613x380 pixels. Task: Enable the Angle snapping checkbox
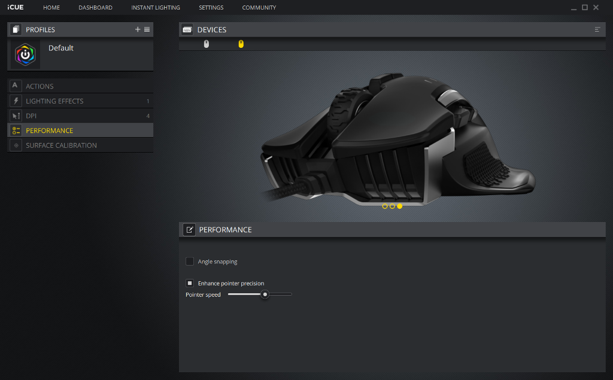tap(190, 262)
